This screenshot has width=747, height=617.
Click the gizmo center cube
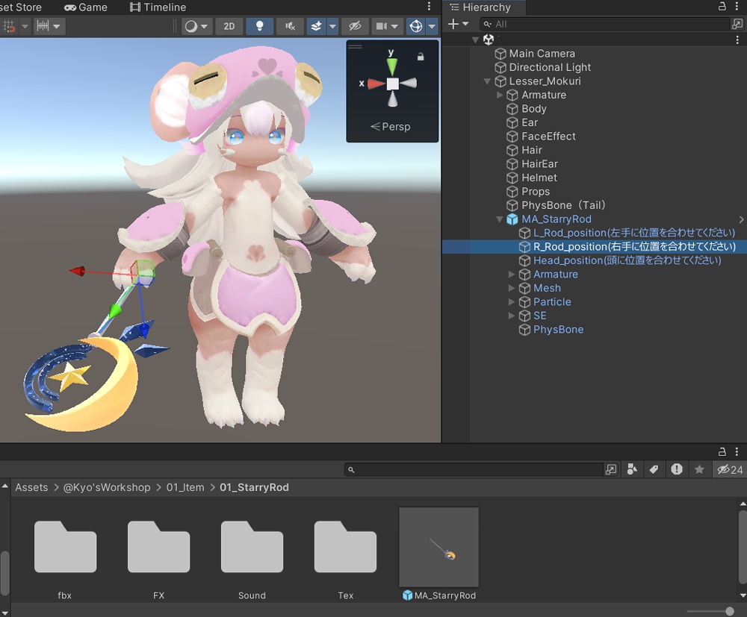pyautogui.click(x=392, y=84)
